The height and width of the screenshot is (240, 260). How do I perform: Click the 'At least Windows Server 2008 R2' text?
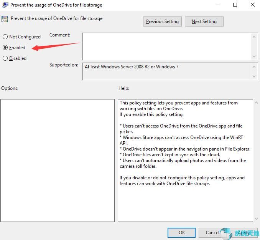coord(131,67)
